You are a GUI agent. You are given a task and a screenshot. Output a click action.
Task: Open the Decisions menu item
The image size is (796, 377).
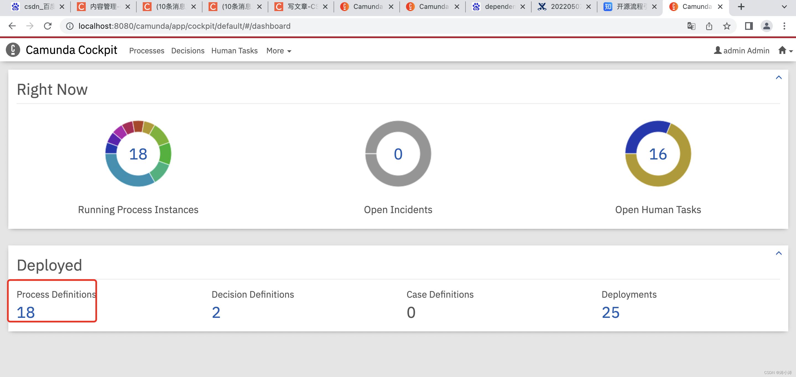(x=188, y=51)
